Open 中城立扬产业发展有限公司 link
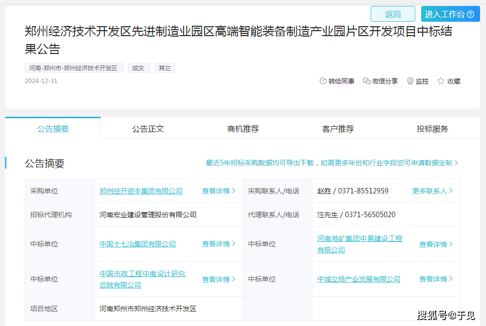 (x=359, y=279)
